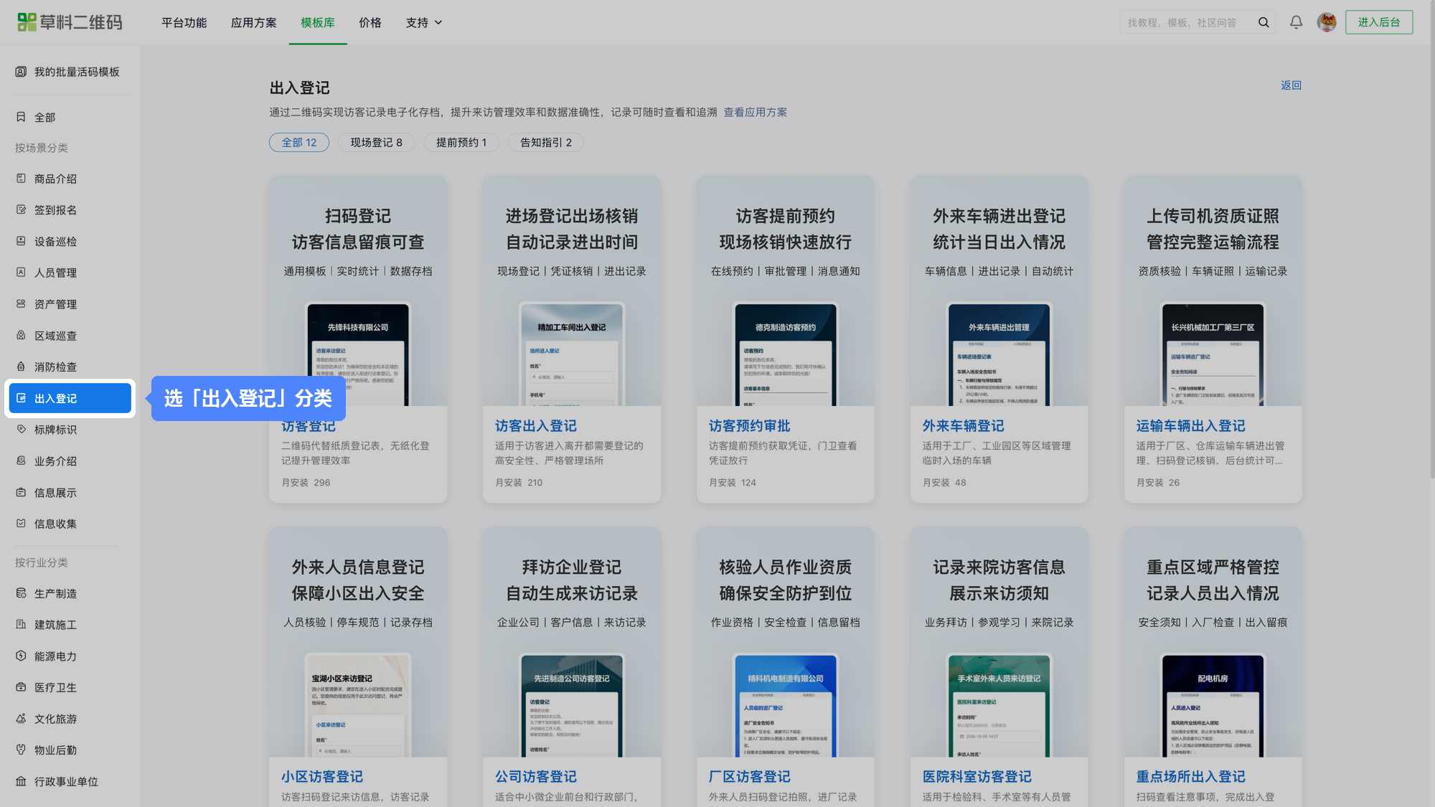The height and width of the screenshot is (807, 1435).
Task: Open 我的批量活码模板 sidebar icon
Action: 21,72
